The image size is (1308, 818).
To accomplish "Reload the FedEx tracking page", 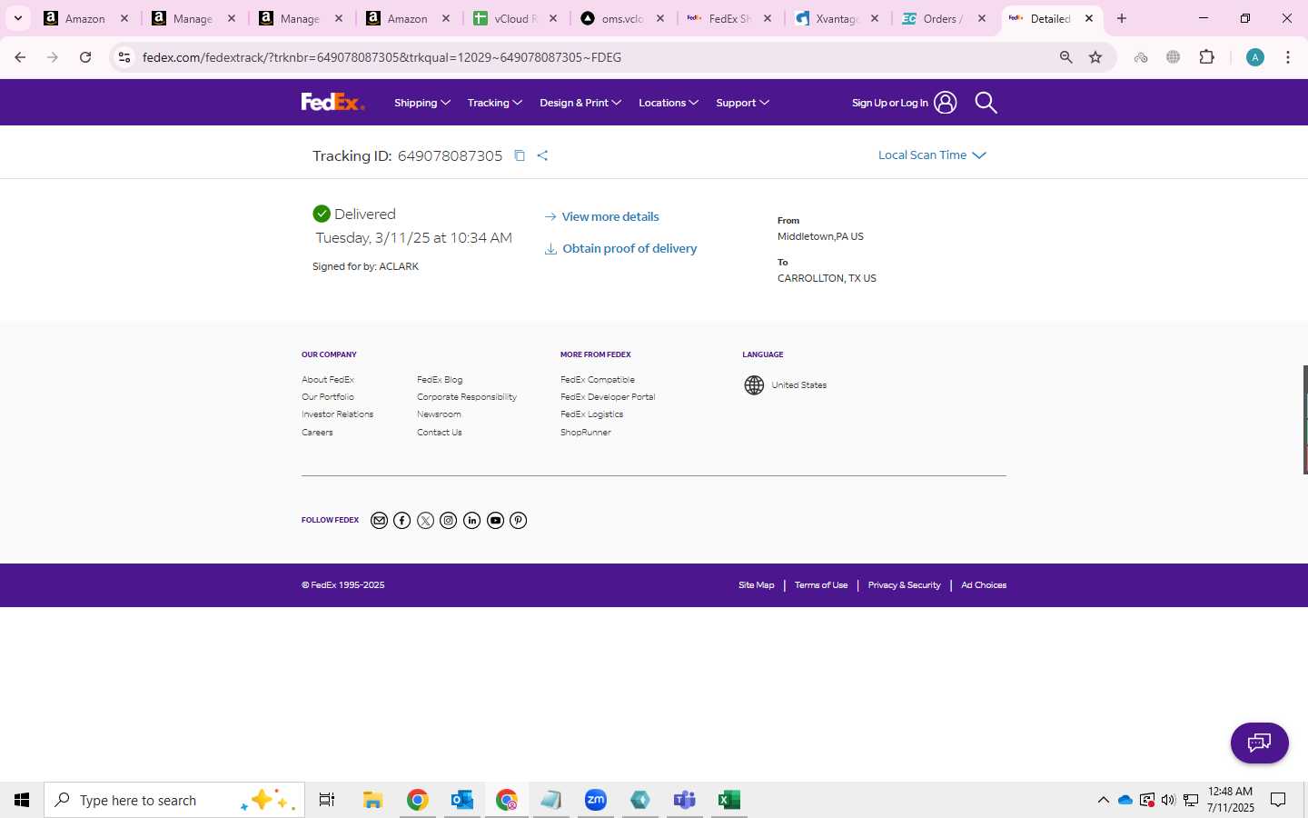I will (85, 57).
